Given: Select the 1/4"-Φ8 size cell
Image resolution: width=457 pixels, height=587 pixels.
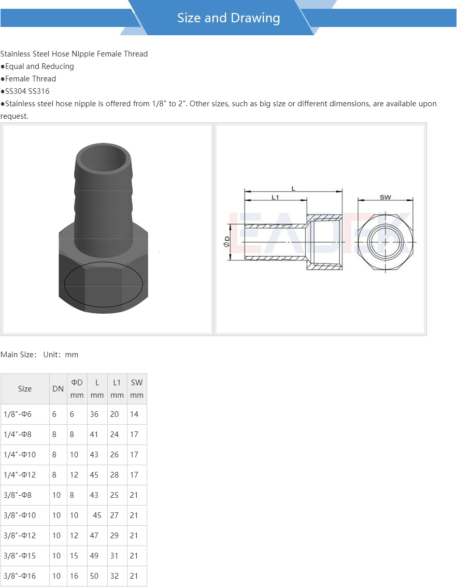Looking at the screenshot, I should click(x=25, y=434).
